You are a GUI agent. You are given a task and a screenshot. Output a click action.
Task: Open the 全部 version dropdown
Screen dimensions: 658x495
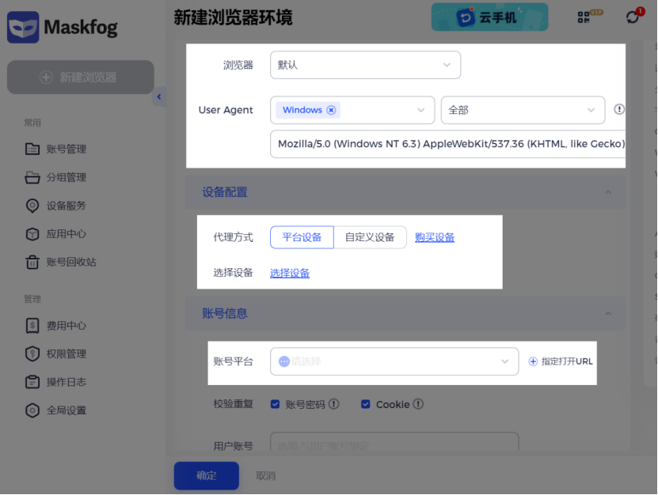point(523,110)
